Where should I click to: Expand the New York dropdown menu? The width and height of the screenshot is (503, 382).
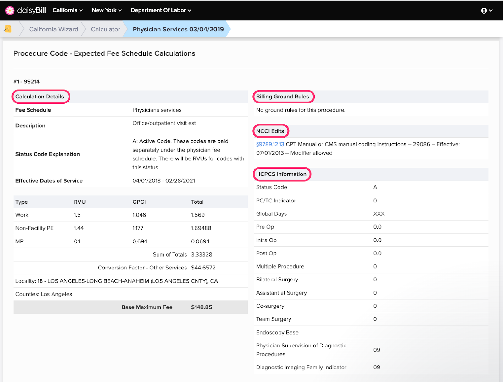[107, 10]
